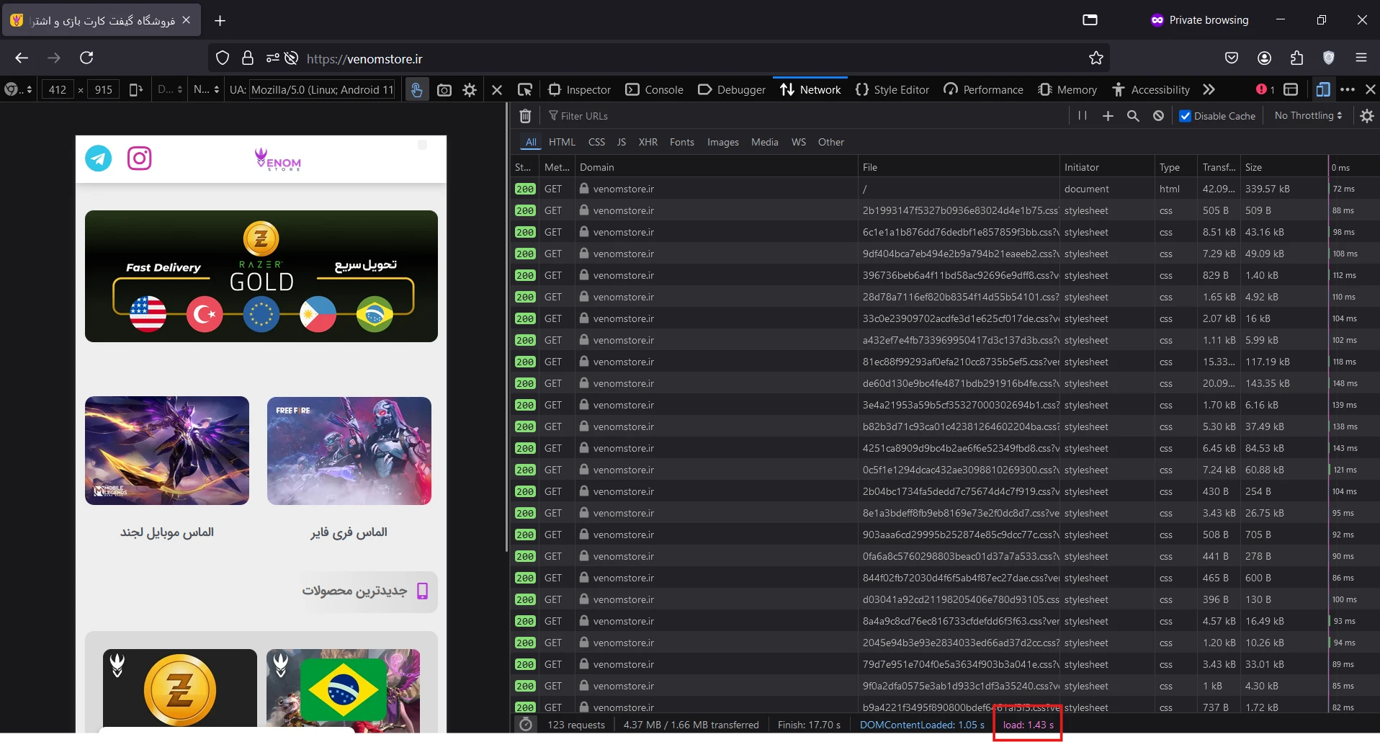Open request blocking panel
Image resolution: width=1380 pixels, height=742 pixels.
(x=1158, y=116)
